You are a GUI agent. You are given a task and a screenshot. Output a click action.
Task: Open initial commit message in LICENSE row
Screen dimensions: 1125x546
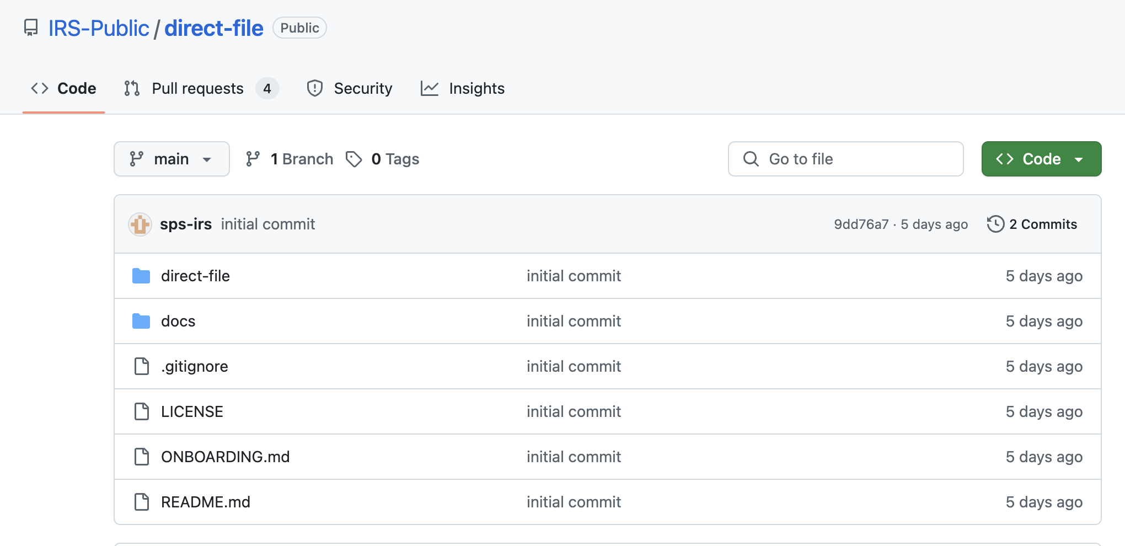coord(574,411)
